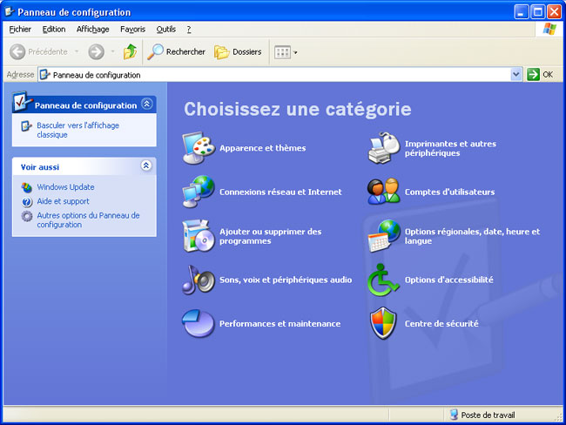566x425 pixels.
Task: Collapse the Panneau de configuration side panel
Action: (146, 105)
